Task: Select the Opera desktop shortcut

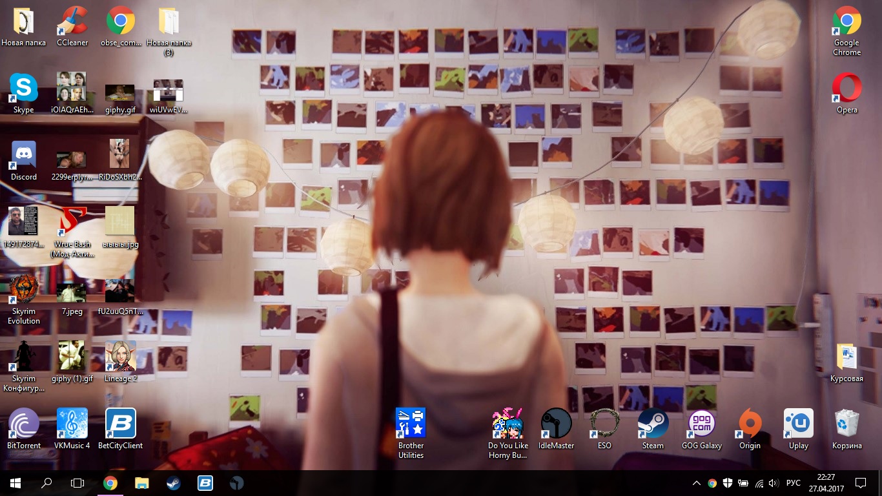Action: pyautogui.click(x=847, y=93)
